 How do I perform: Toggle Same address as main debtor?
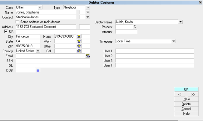point(17,22)
